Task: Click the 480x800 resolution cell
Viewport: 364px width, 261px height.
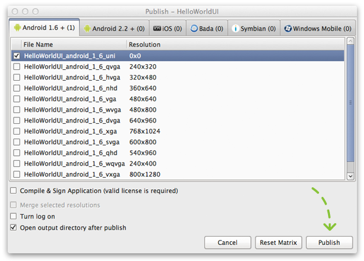Action: [x=143, y=110]
